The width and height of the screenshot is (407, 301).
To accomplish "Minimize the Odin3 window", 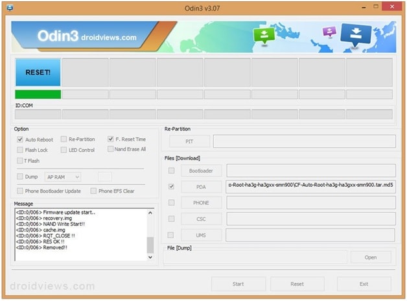I will pos(364,7).
